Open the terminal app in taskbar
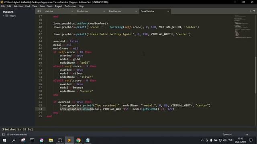Screen dimensions: 257x144 [32, 140]
